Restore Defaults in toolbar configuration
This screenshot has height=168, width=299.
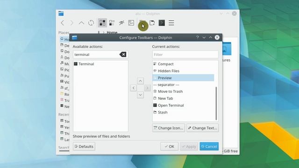tap(84, 146)
